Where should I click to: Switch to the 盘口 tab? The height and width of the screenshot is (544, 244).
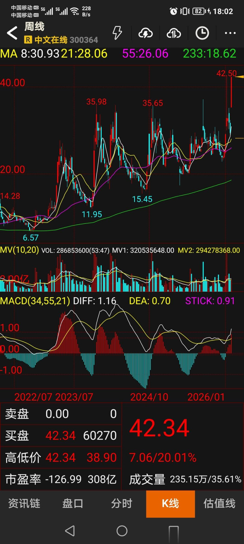73,504
